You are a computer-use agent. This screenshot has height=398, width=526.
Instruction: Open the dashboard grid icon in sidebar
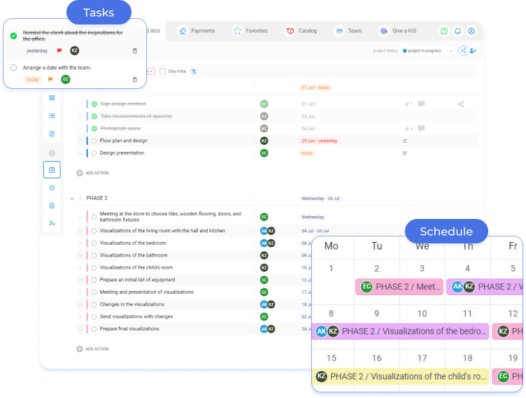point(52,98)
